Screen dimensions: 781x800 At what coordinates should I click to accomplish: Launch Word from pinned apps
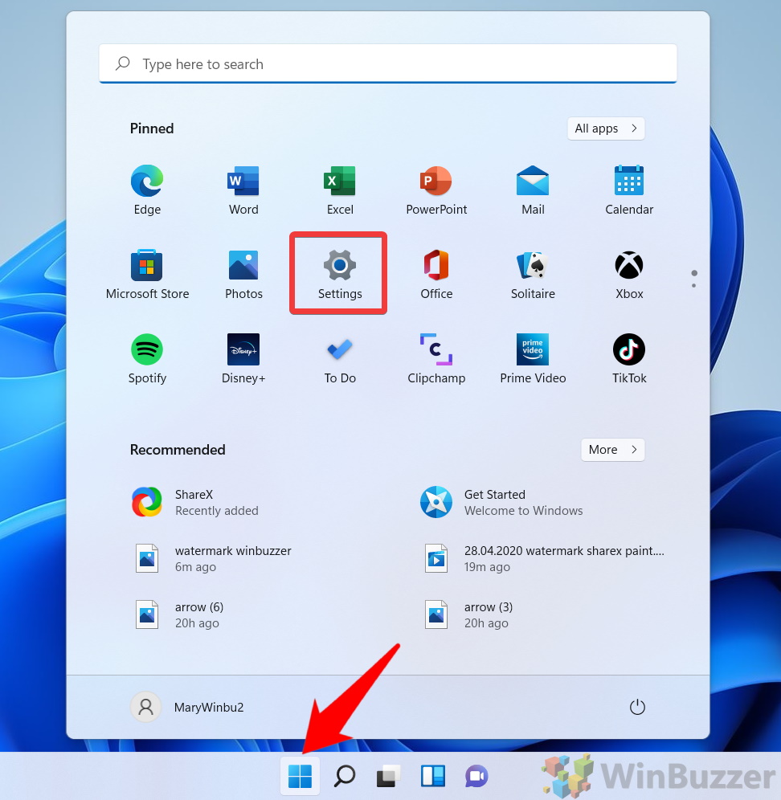[243, 190]
